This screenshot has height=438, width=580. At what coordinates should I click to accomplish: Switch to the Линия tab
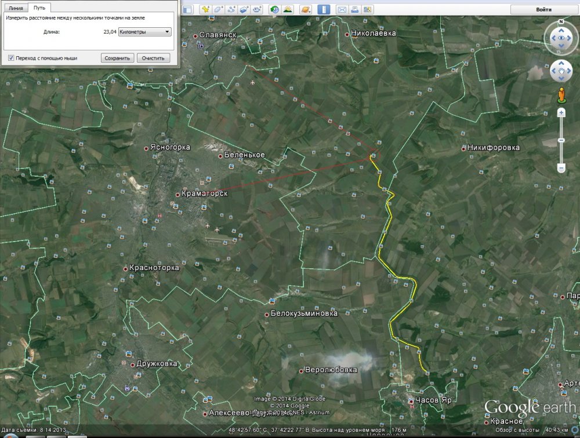(16, 8)
